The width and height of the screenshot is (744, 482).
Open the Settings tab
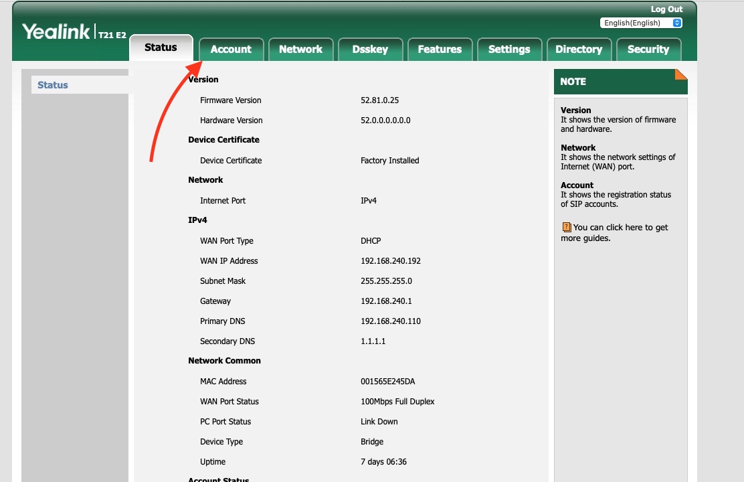(509, 50)
